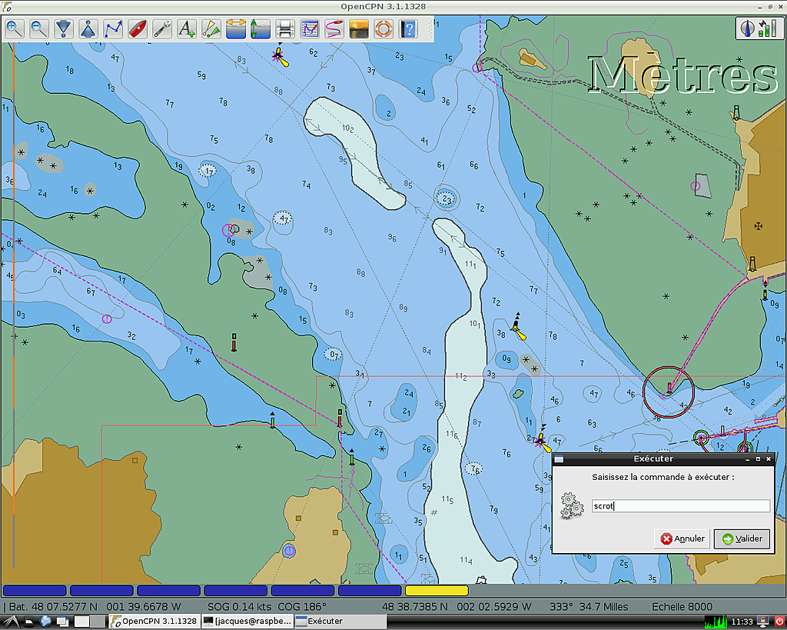Screen dimensions: 787x630
Task: Launch the file manager from the taskbar
Action: tap(30, 622)
